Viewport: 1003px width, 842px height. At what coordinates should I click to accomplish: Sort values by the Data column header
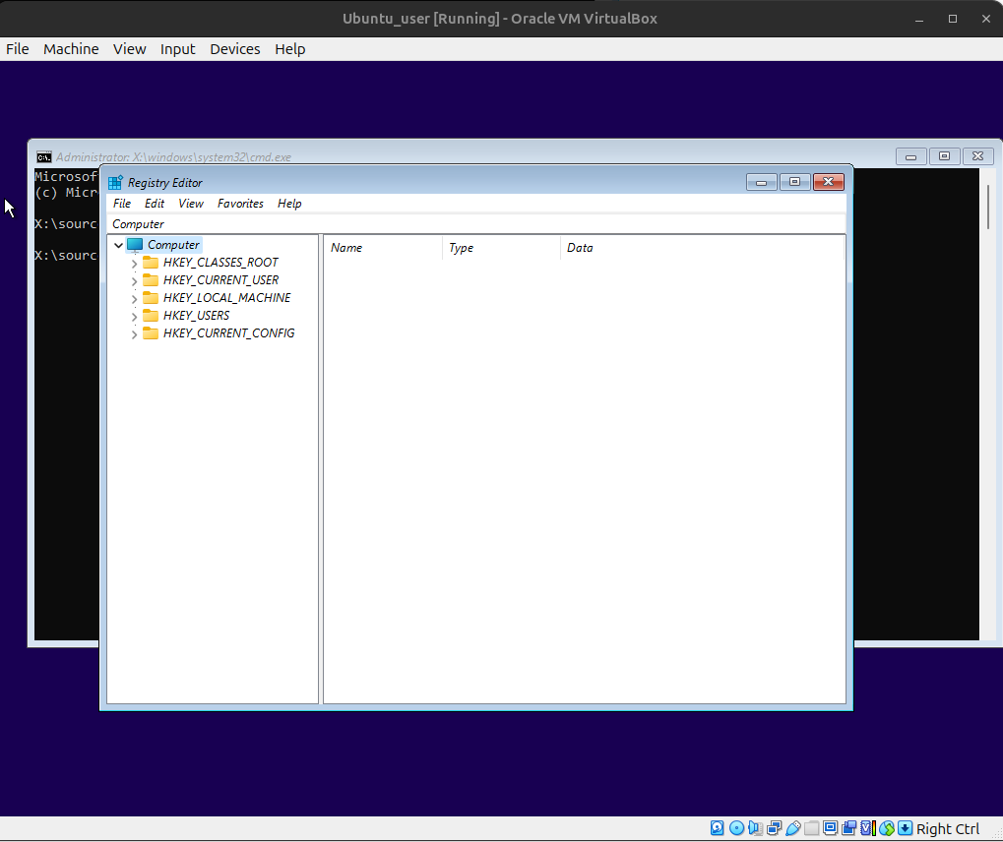pos(703,248)
